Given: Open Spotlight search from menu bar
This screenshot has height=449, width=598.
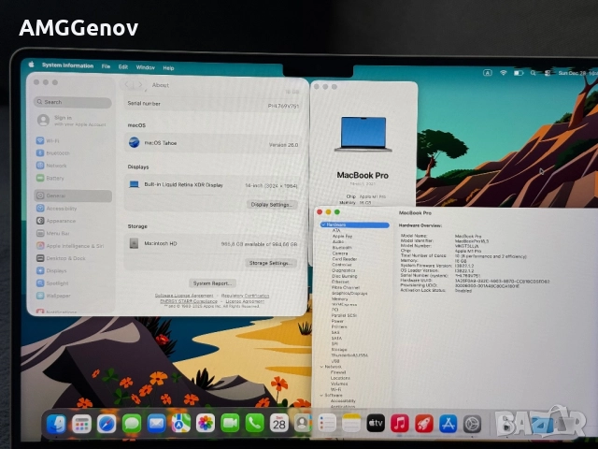Looking at the screenshot, I should 533,73.
